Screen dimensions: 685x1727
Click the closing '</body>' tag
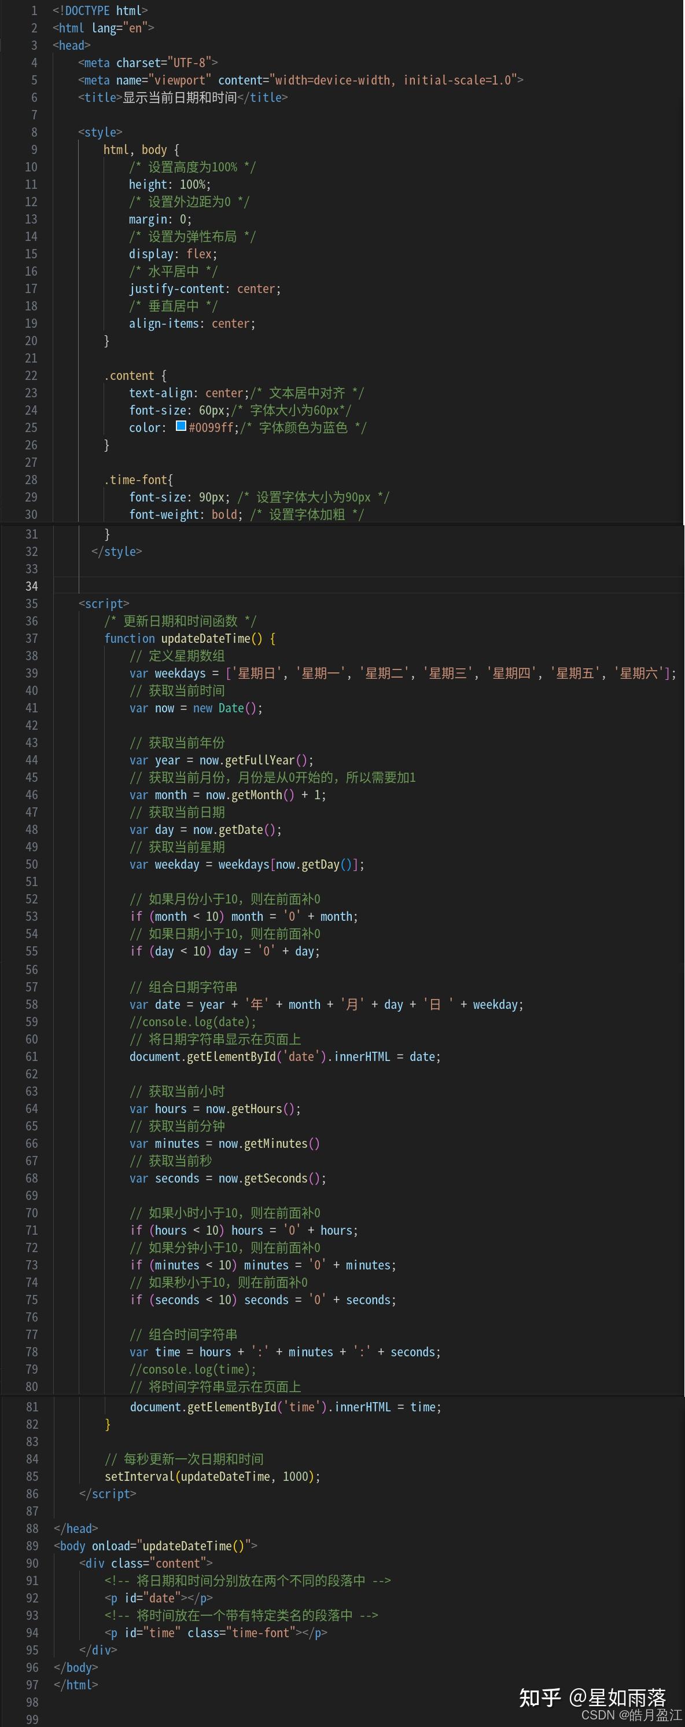(x=76, y=1669)
